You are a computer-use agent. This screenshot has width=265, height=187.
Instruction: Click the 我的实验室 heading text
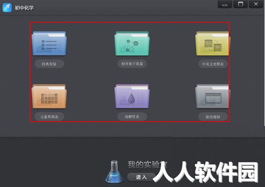tap(147, 164)
